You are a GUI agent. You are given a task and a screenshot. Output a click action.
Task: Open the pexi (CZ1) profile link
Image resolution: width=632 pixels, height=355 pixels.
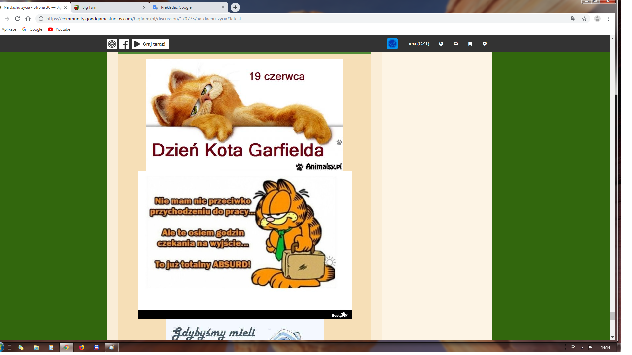[x=418, y=44]
